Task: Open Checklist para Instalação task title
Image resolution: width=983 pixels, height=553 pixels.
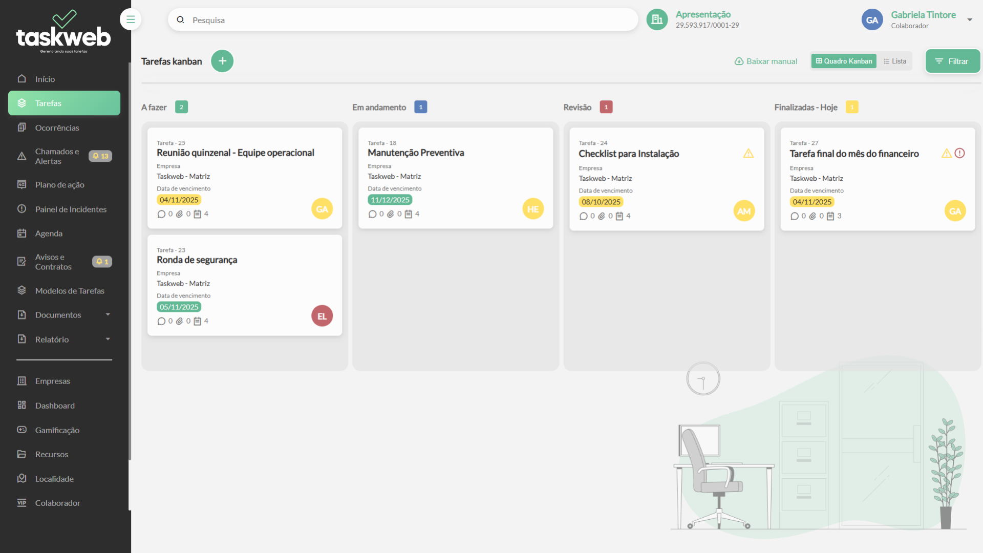Action: [629, 154]
